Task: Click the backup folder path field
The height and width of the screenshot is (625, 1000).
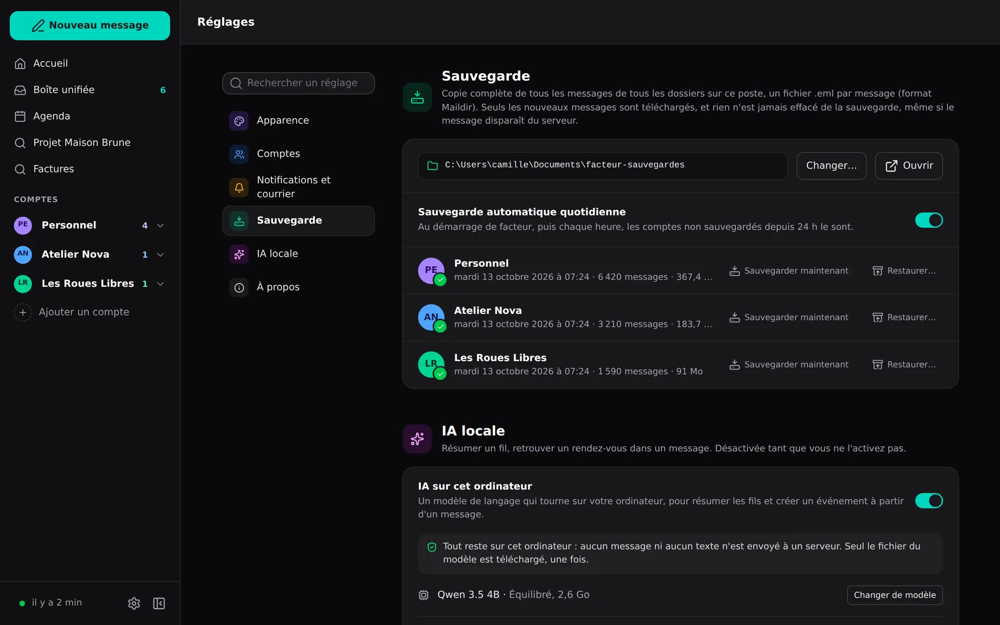Action: tap(603, 166)
